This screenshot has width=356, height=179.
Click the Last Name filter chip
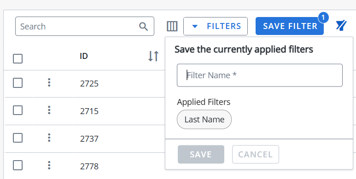coord(204,120)
